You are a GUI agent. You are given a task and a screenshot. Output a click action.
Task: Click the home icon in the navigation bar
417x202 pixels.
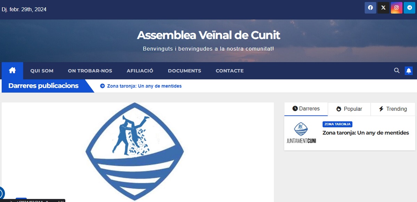pyautogui.click(x=12, y=70)
